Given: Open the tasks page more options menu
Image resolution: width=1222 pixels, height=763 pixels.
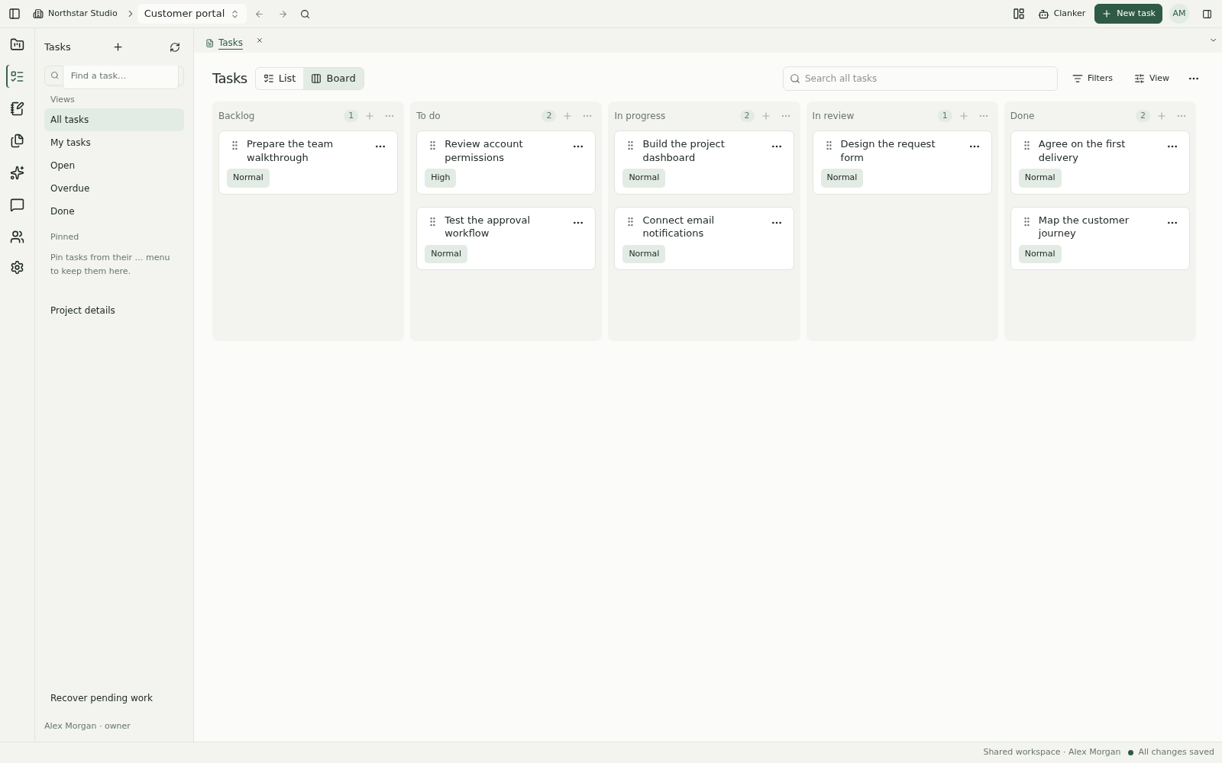Looking at the screenshot, I should [x=1194, y=79].
